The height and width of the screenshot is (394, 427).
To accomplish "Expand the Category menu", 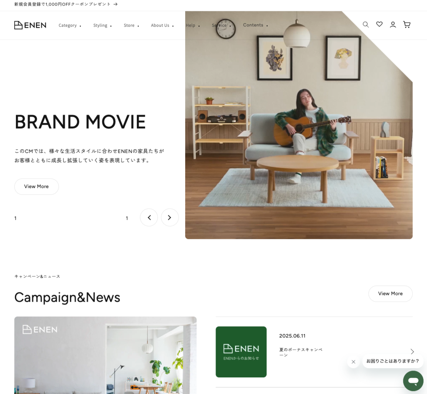I will [x=70, y=25].
